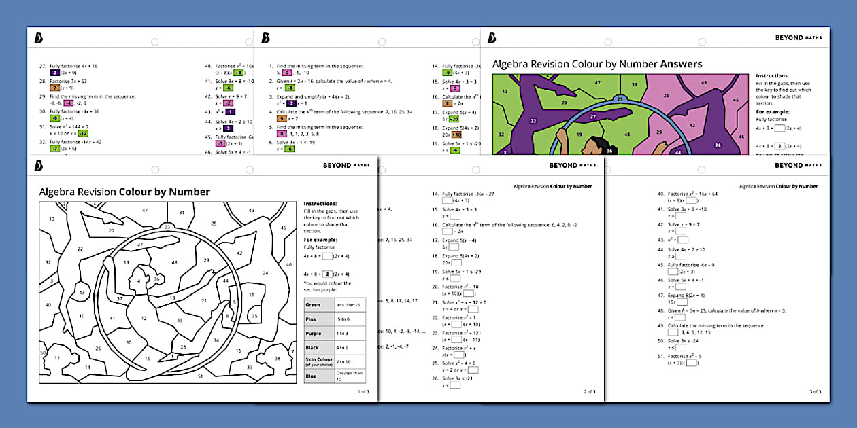Click the black-and-white colour by number drawing
Screen dimensions: 857x428
pyautogui.click(x=167, y=293)
